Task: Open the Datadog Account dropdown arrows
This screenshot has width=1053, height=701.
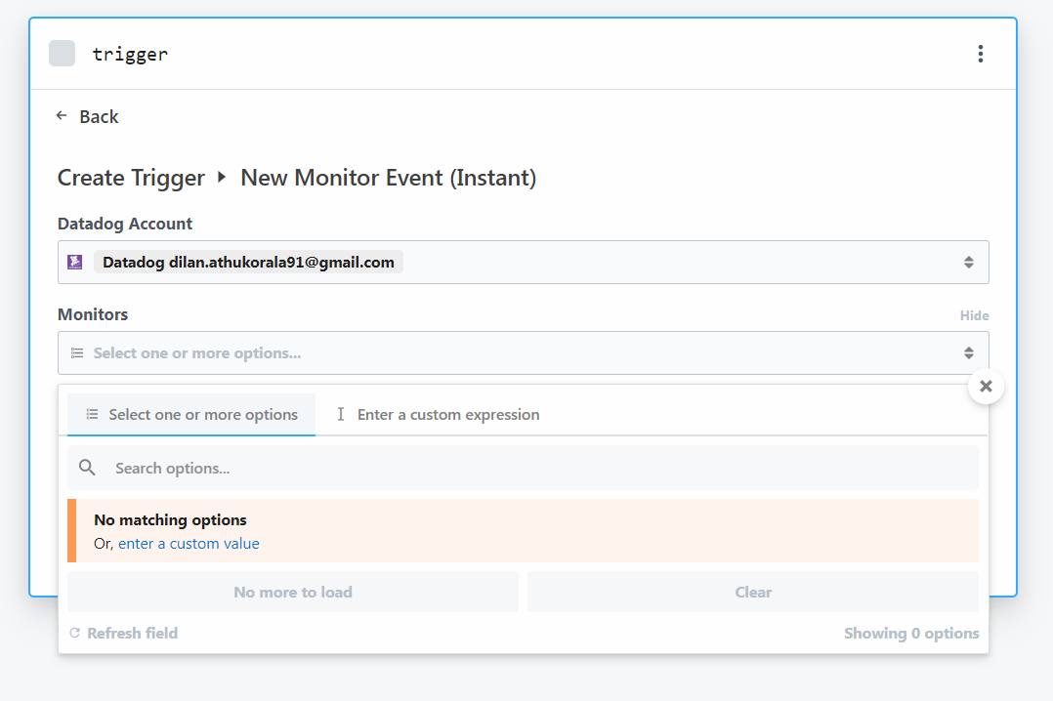Action: (x=968, y=262)
